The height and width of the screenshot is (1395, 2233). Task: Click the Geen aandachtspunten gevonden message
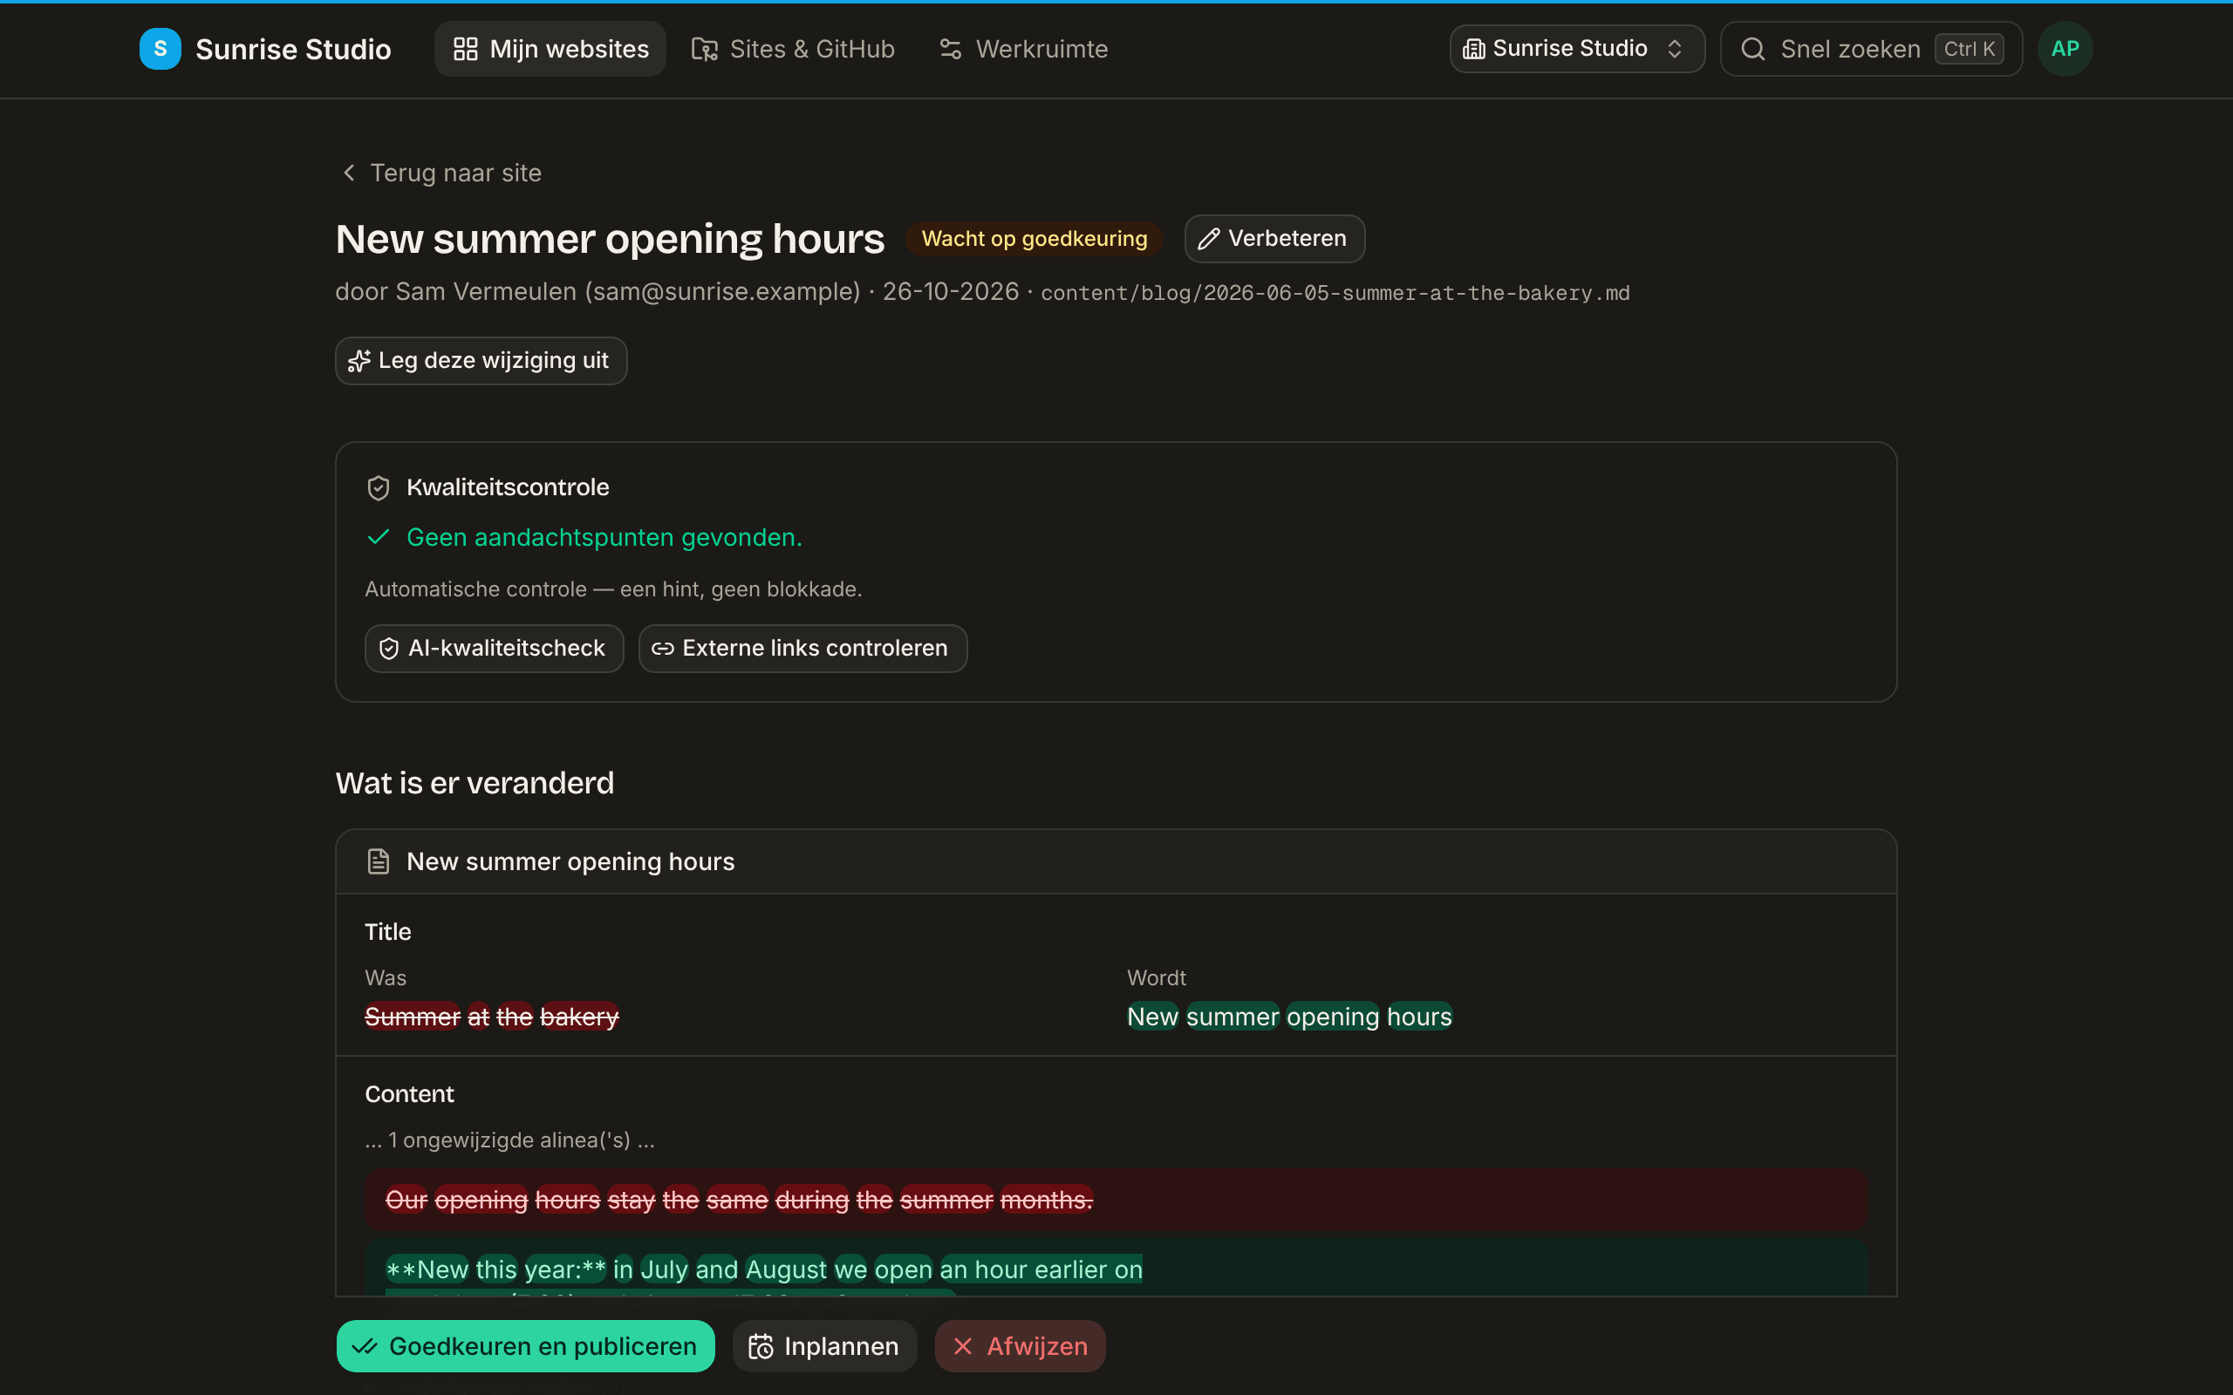(604, 537)
